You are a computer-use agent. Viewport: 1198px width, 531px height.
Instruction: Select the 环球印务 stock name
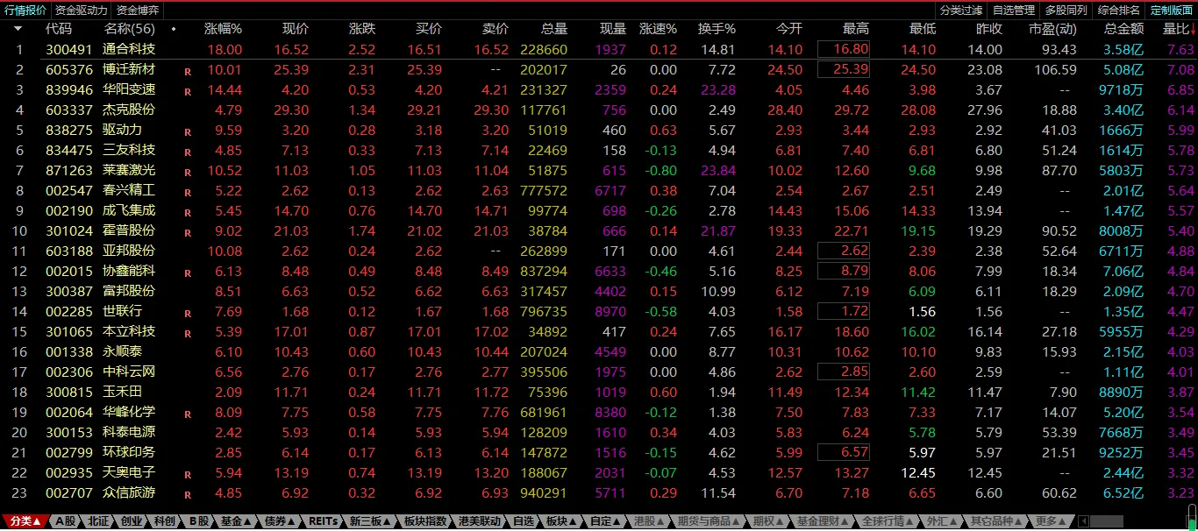tap(129, 453)
